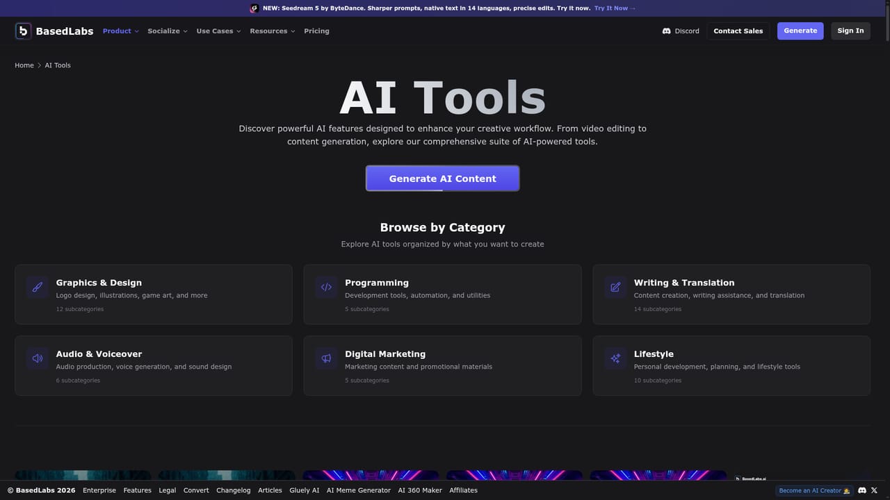Go to Home breadcrumb link

24,65
